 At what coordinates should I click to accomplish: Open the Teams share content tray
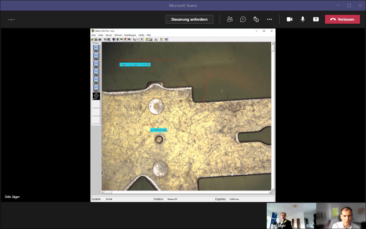point(316,19)
